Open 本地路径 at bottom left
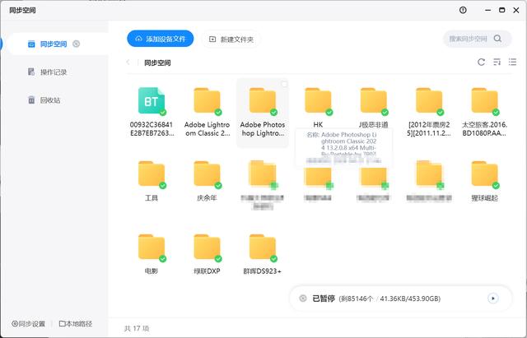527x338 pixels. tap(76, 323)
